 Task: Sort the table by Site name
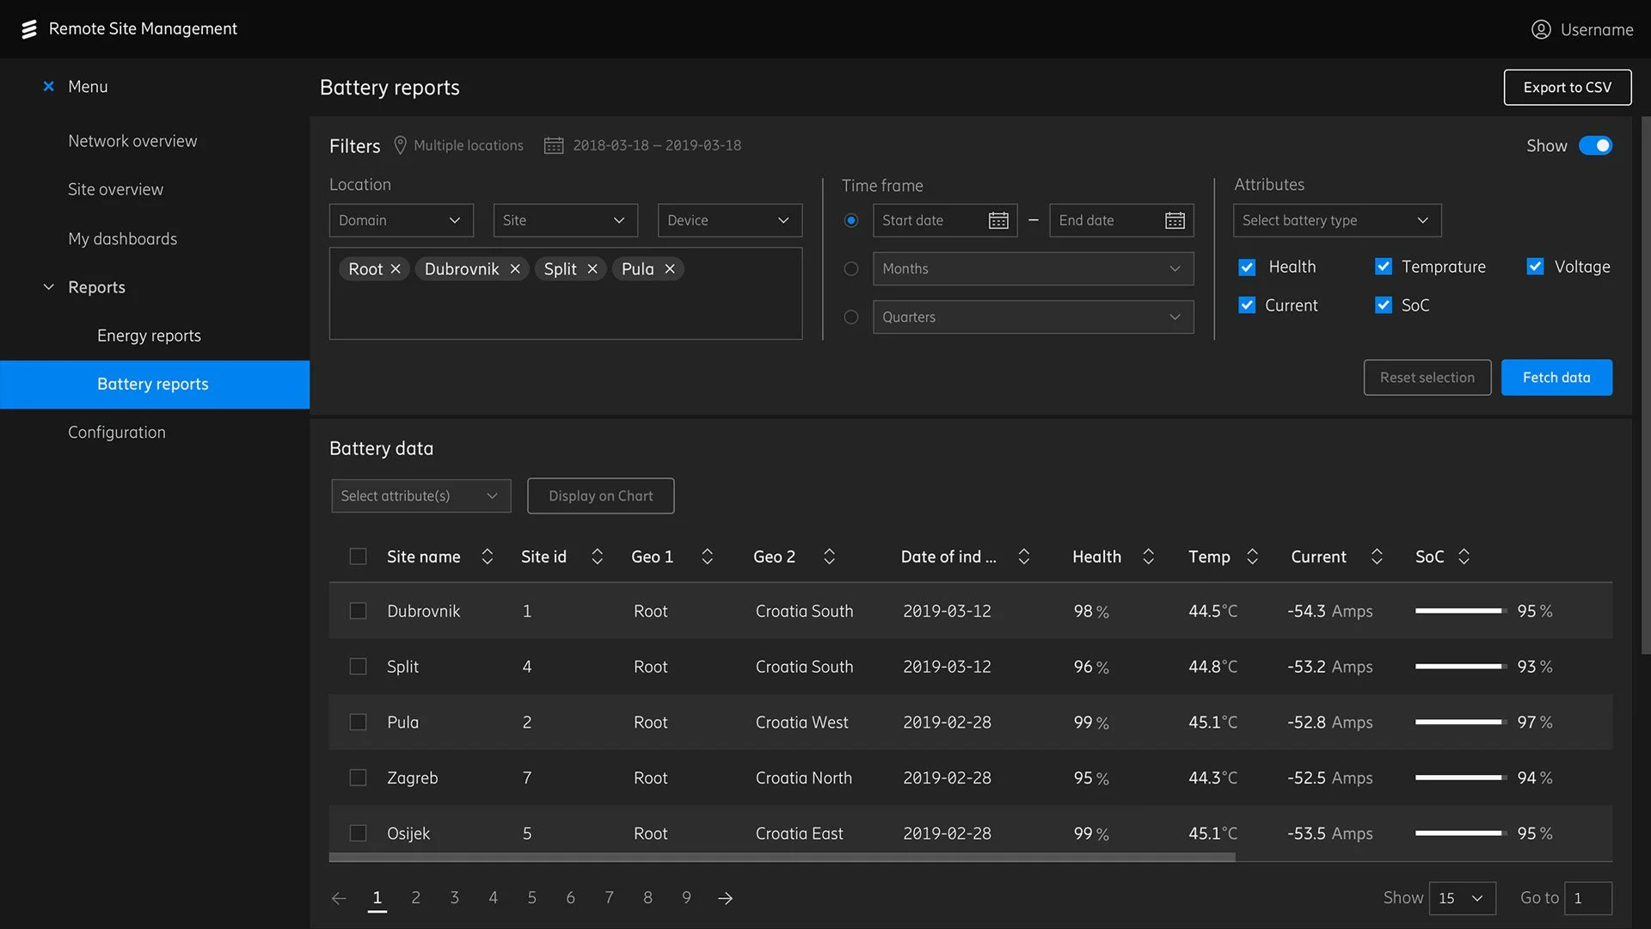tap(487, 557)
